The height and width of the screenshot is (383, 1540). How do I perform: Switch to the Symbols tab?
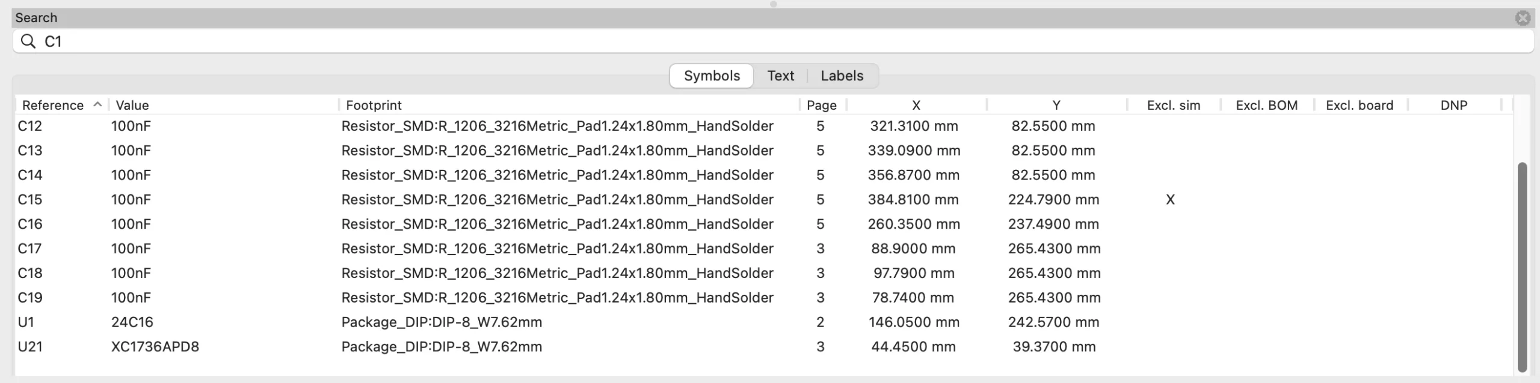(712, 76)
